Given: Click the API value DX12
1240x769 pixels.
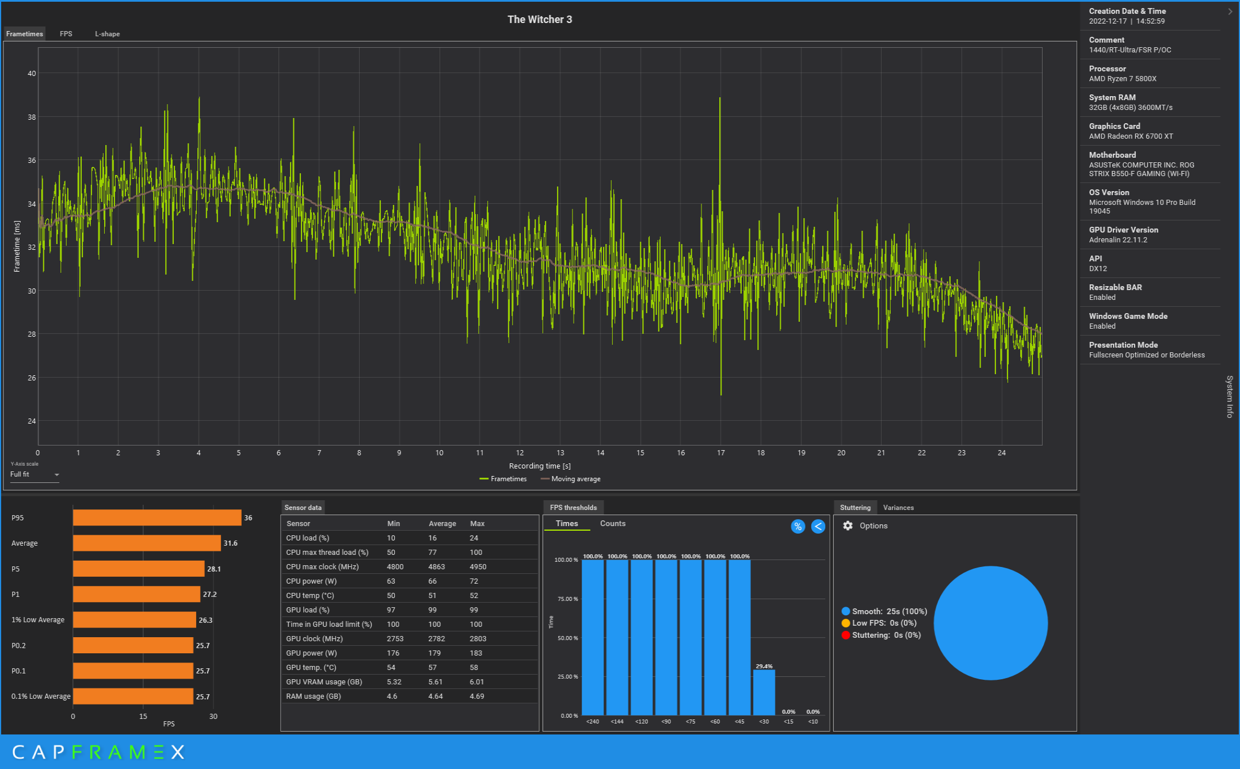Looking at the screenshot, I should [1097, 269].
